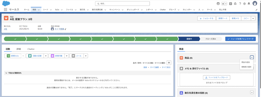Expand the レポート tab chevron
Viewport: 261px width, 97px height.
[155, 10]
